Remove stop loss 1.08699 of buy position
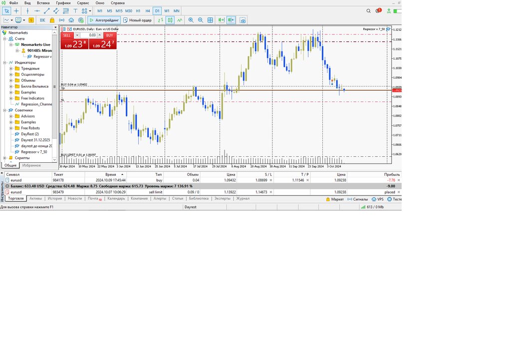Screen dimensions: 511x342 click(270, 180)
